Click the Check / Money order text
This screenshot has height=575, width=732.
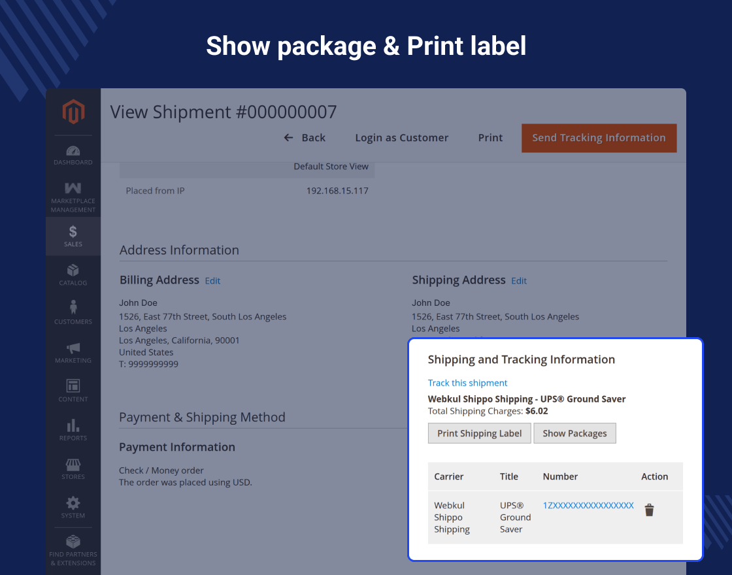pyautogui.click(x=161, y=470)
